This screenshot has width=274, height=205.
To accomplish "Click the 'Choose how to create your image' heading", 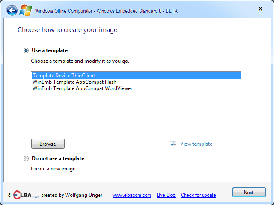I will pyautogui.click(x=68, y=30).
